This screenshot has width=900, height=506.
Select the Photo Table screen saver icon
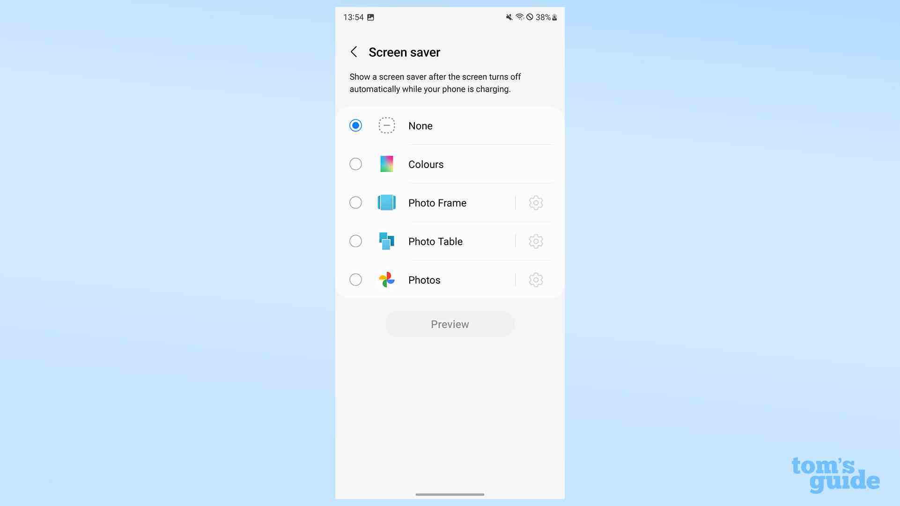coord(386,241)
